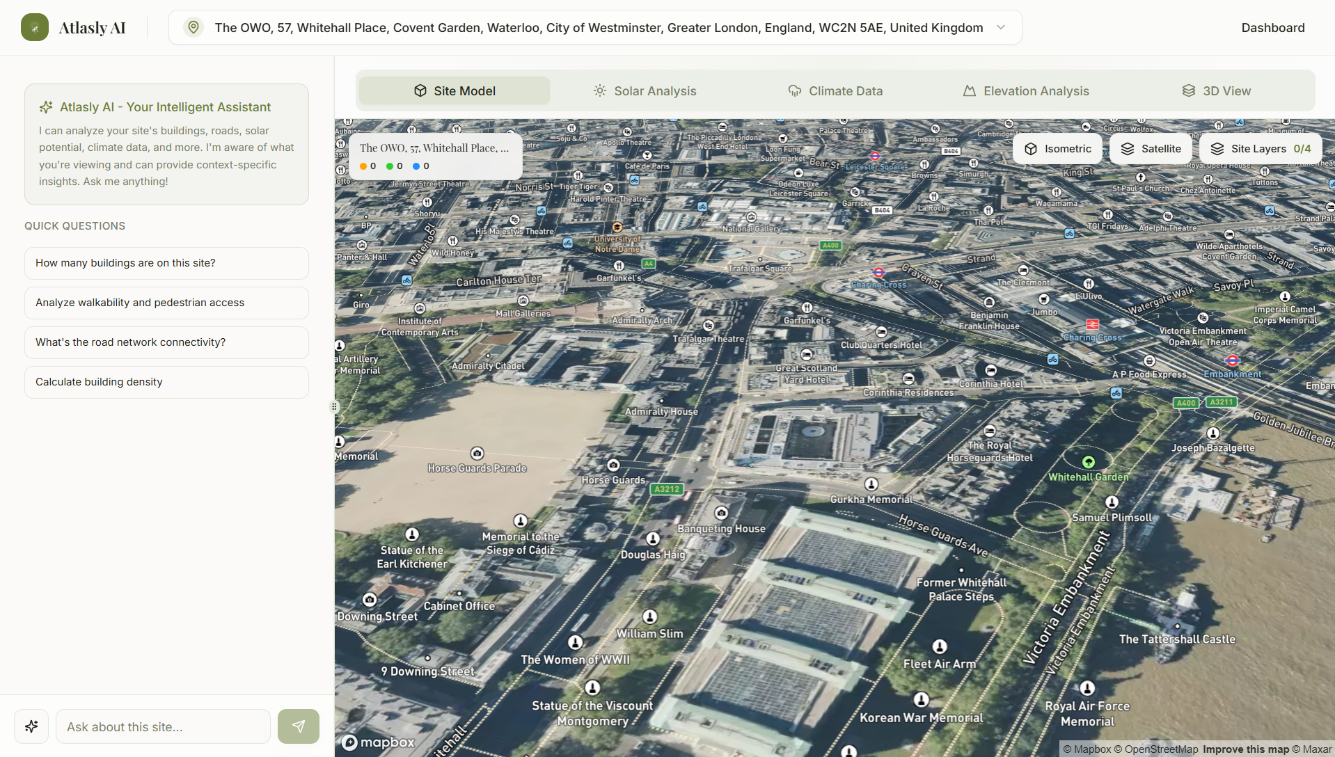Click the Embankment Underground station icon
Screen dimensions: 1335x757
[x=1232, y=360]
